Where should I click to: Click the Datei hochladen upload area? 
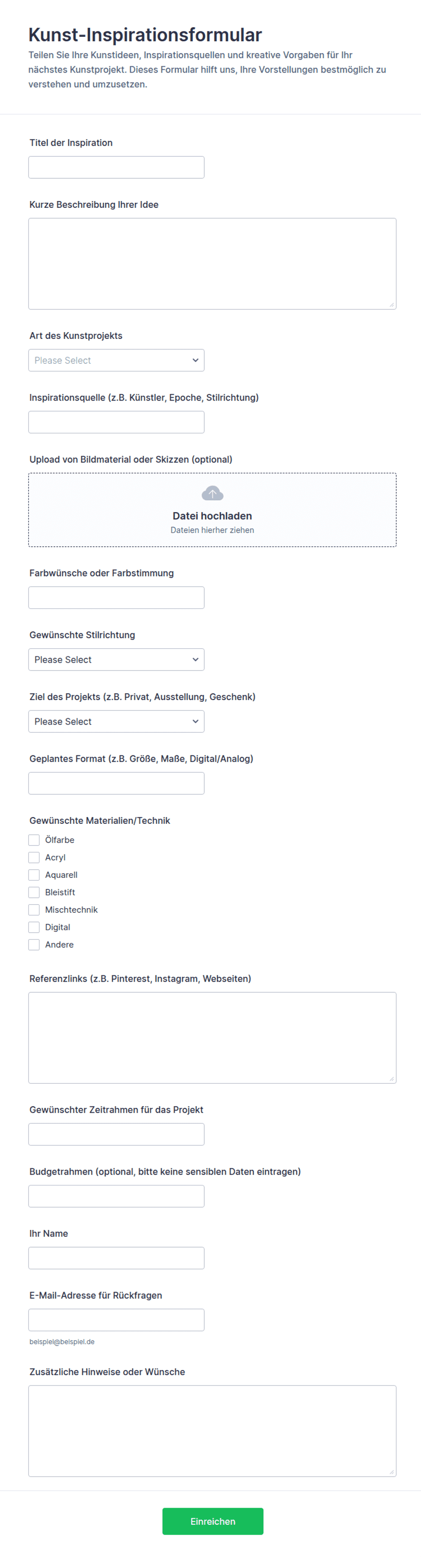click(x=212, y=509)
